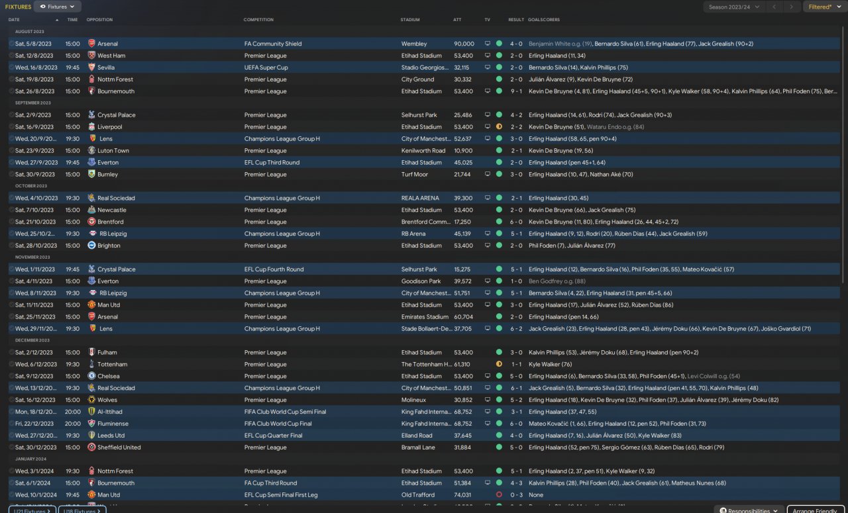The width and height of the screenshot is (848, 513).
Task: Click the check mark beside Sat, 7/10/2023
Action: point(11,210)
